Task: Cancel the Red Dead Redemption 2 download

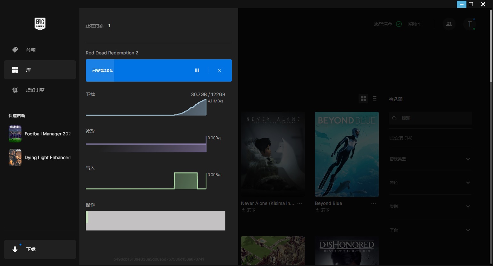Action: 219,70
